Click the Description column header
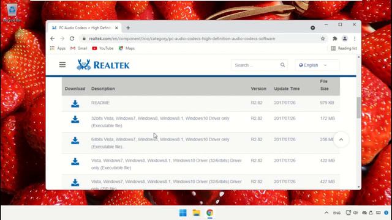The height and width of the screenshot is (220, 392). (x=103, y=89)
